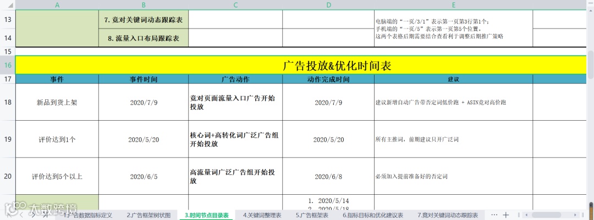Image resolution: width=594 pixels, height=220 pixels.
Task: Jump to last sheet with the arrow icon
Action: [45, 215]
